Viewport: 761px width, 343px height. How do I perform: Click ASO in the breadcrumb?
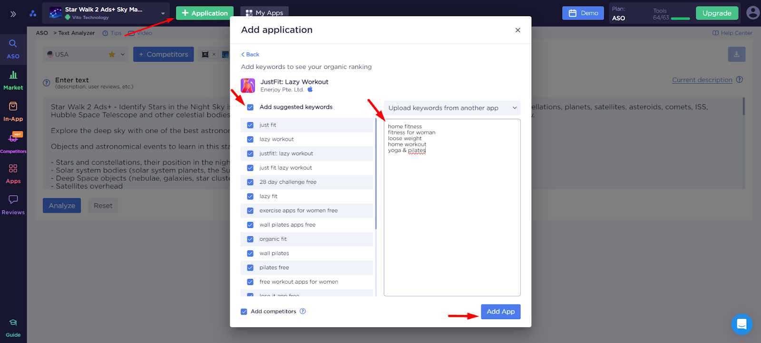[42, 33]
